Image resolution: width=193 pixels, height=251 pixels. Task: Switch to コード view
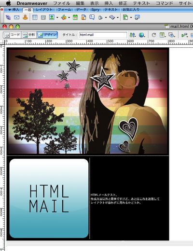click(12, 35)
